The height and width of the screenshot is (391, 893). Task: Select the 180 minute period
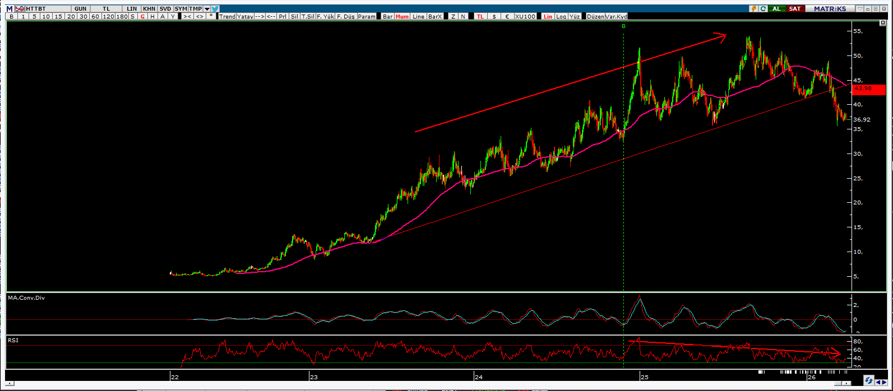pos(122,16)
